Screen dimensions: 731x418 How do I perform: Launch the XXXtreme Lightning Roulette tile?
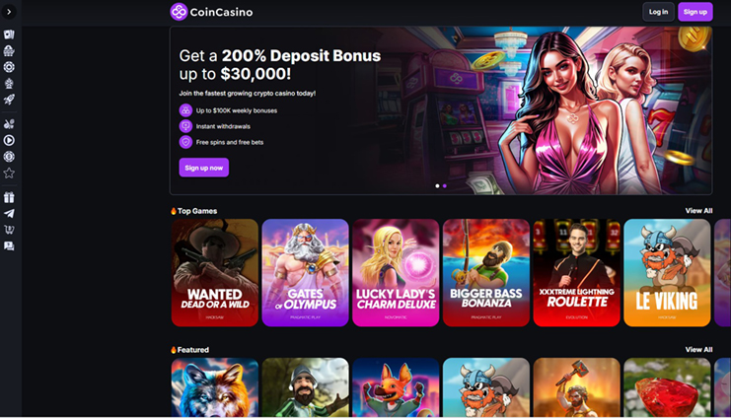click(577, 273)
